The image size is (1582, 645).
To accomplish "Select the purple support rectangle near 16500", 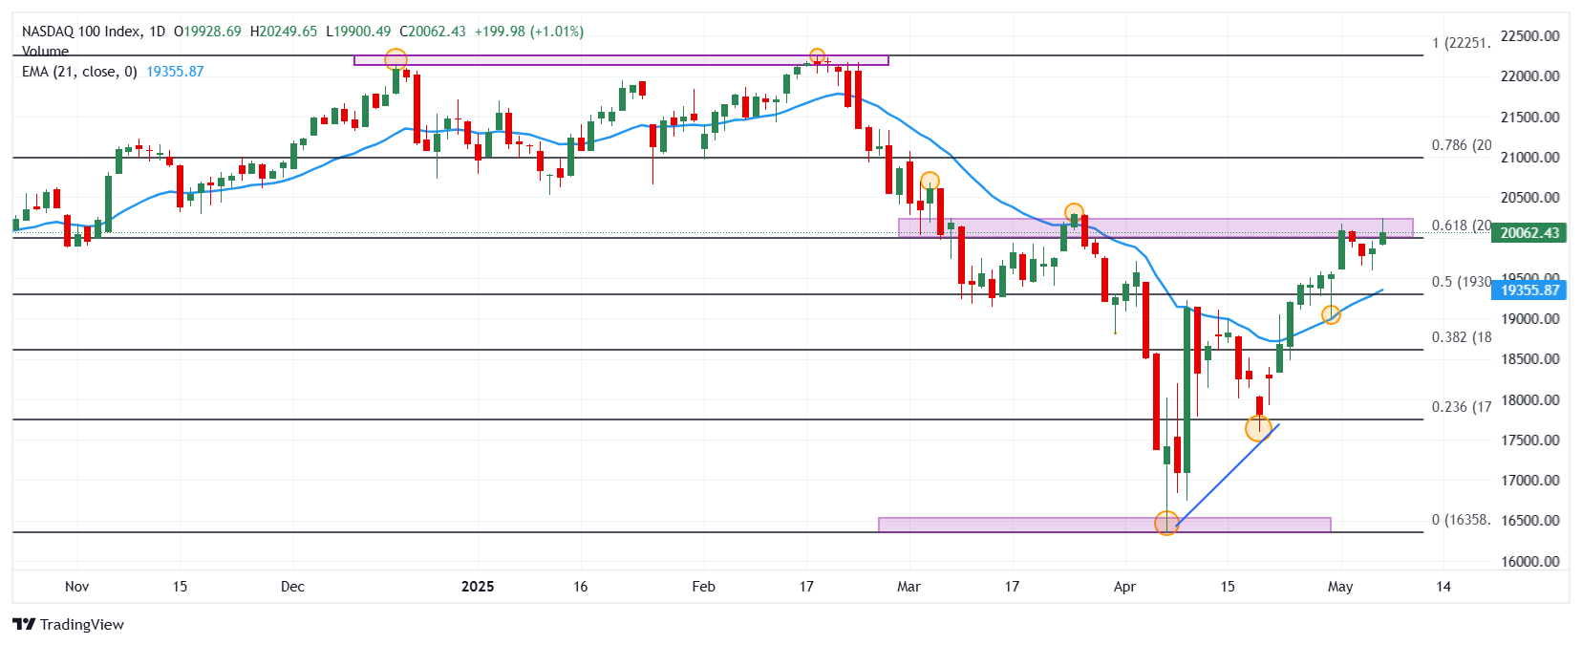I will pos(1104,525).
